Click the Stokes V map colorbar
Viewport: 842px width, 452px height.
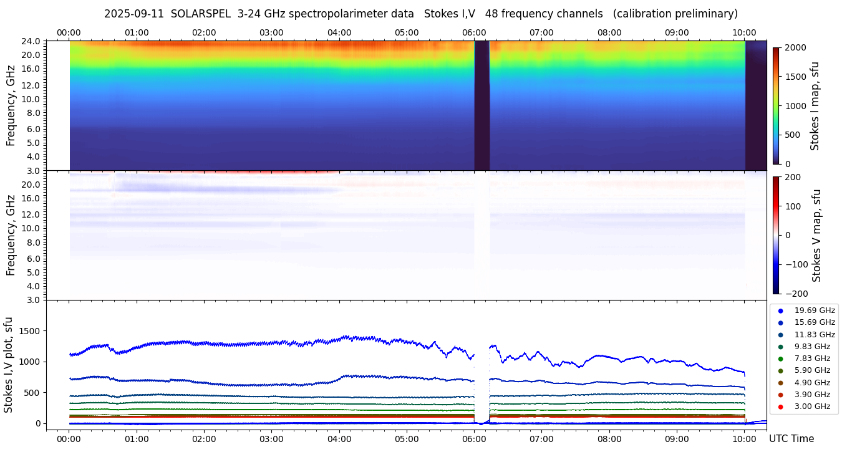tap(776, 235)
